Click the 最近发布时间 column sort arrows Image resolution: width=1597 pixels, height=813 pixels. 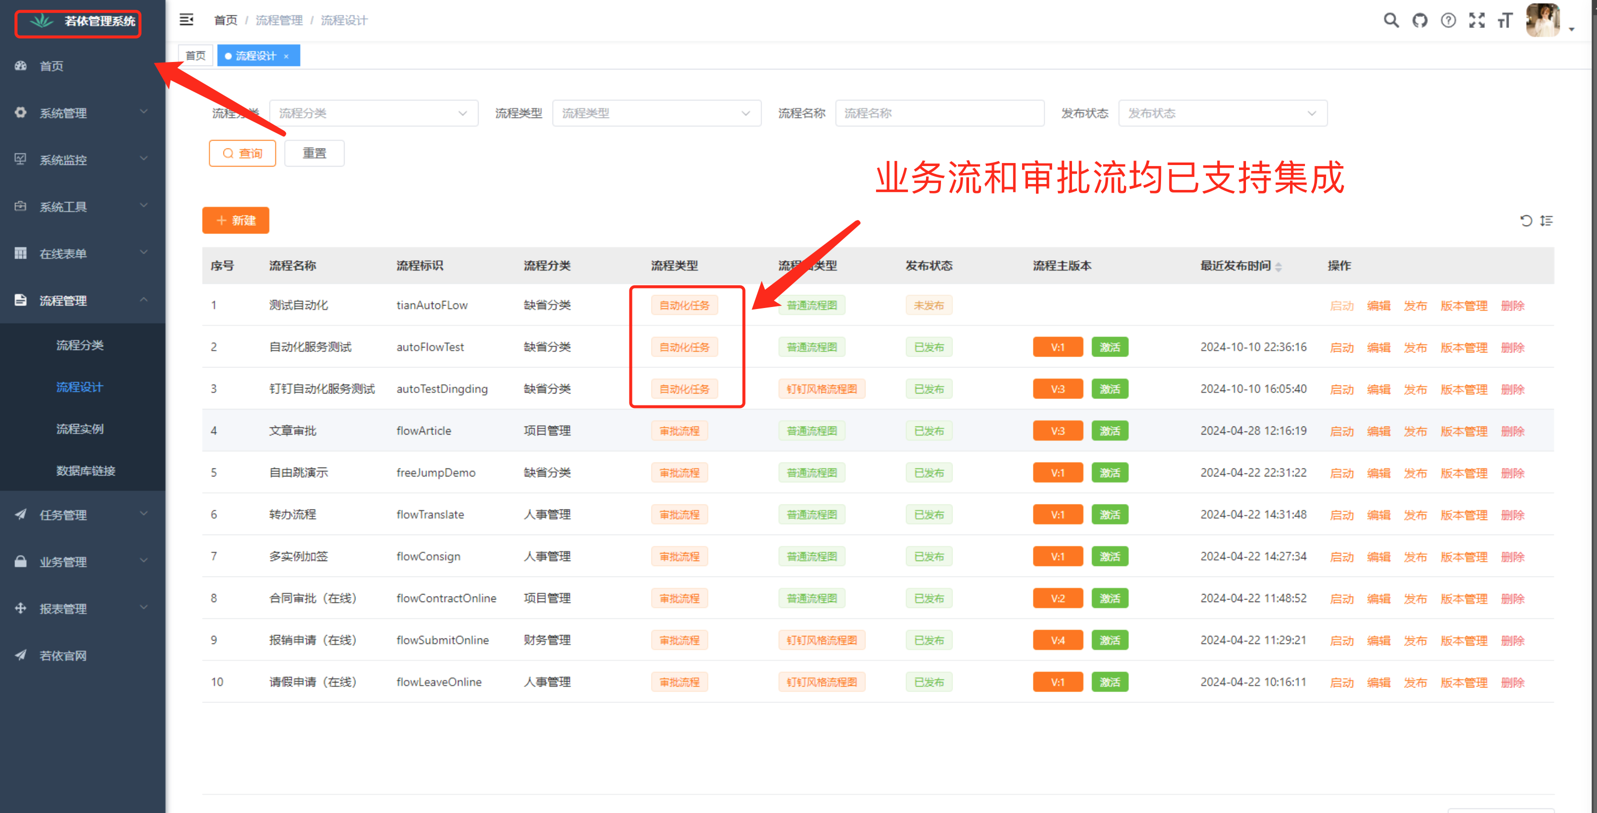1278,266
